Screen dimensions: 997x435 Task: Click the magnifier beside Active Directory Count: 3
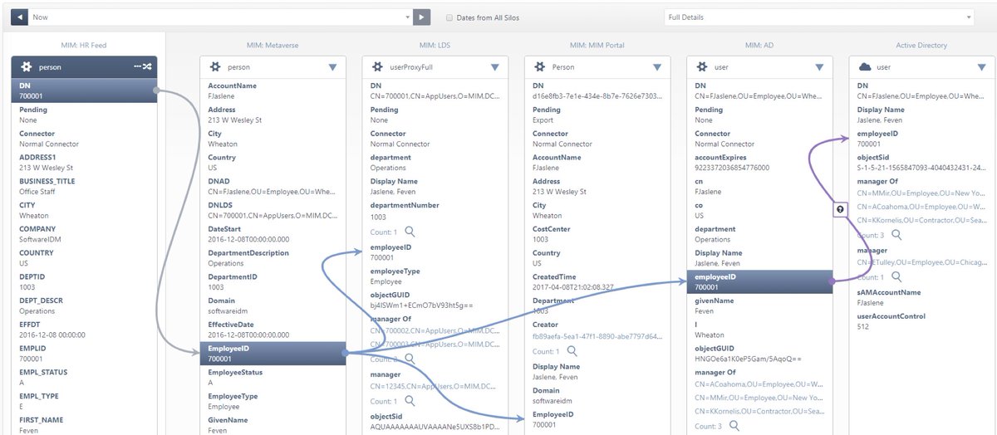coord(896,235)
